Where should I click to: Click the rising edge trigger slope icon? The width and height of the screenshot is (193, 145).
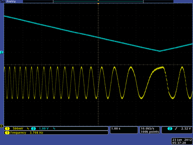click(x=176, y=129)
